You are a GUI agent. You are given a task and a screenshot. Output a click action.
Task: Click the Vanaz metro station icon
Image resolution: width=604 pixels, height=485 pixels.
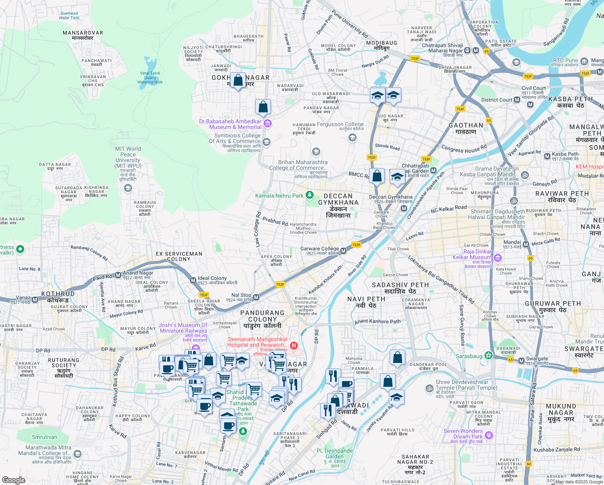[35, 300]
